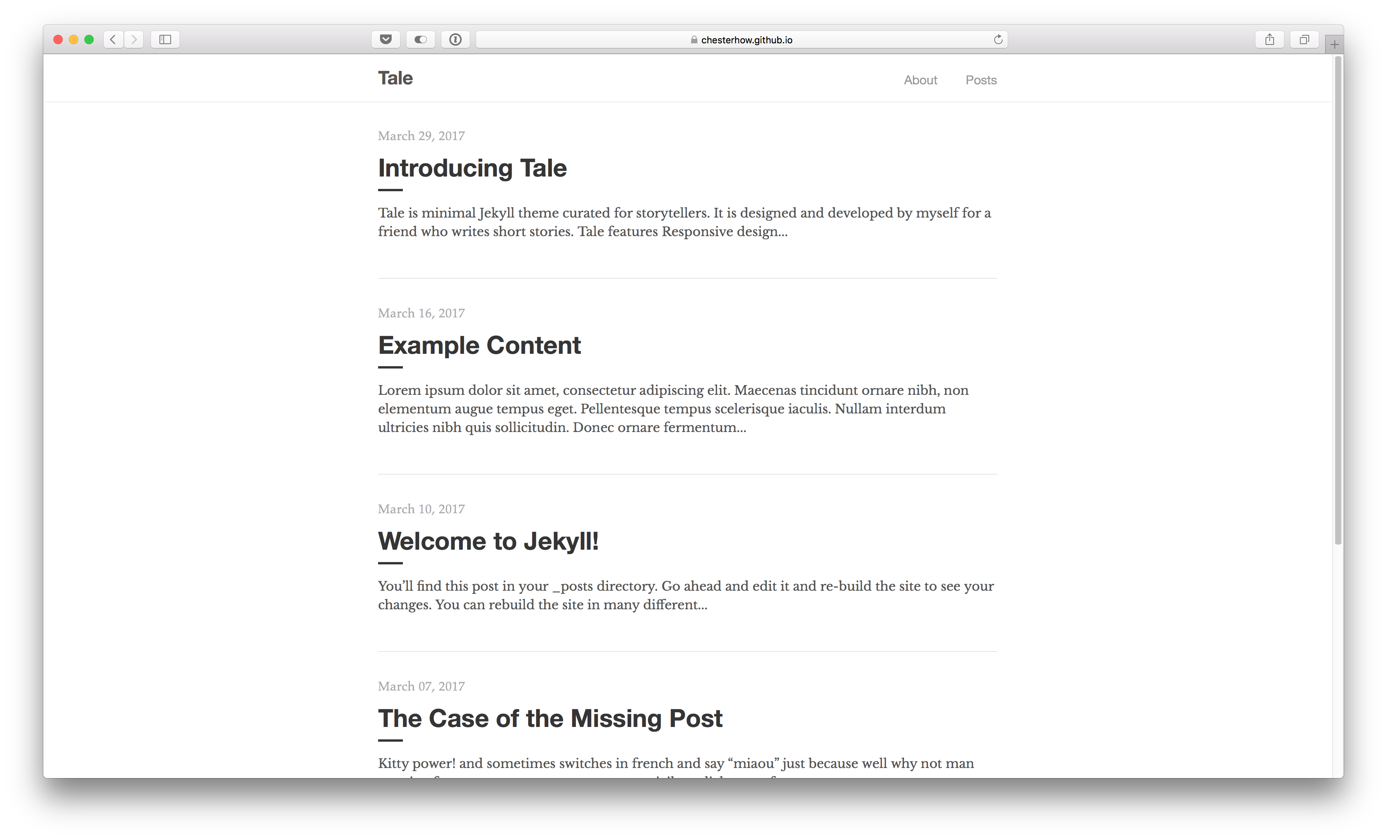Open a new tab with plus button

pos(1334,45)
